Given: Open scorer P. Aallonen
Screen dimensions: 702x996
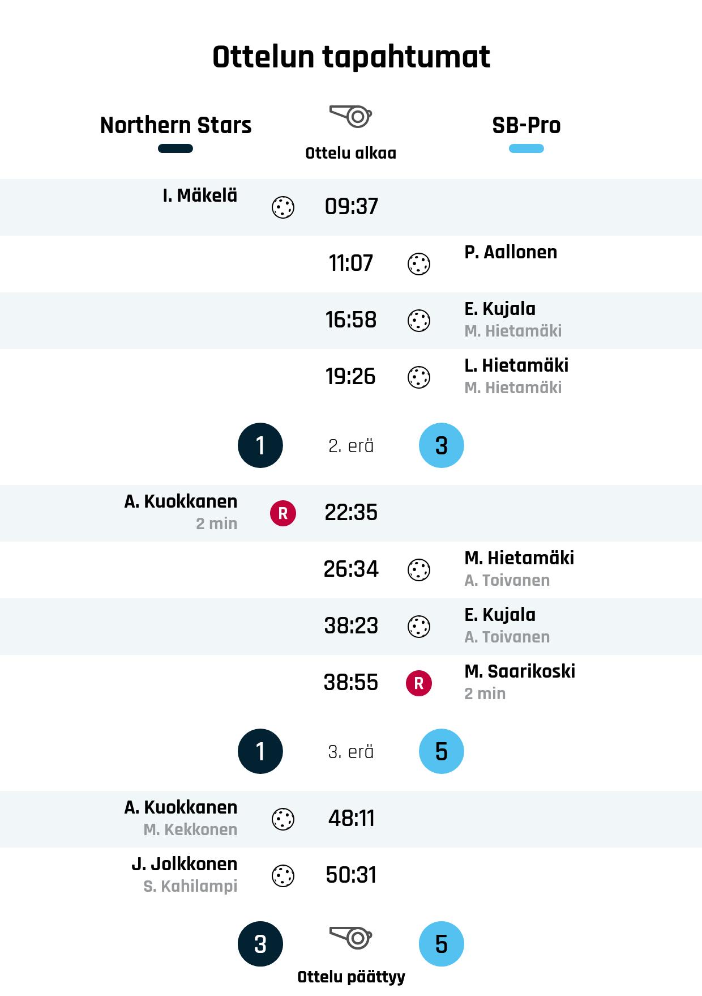Looking at the screenshot, I should [511, 252].
